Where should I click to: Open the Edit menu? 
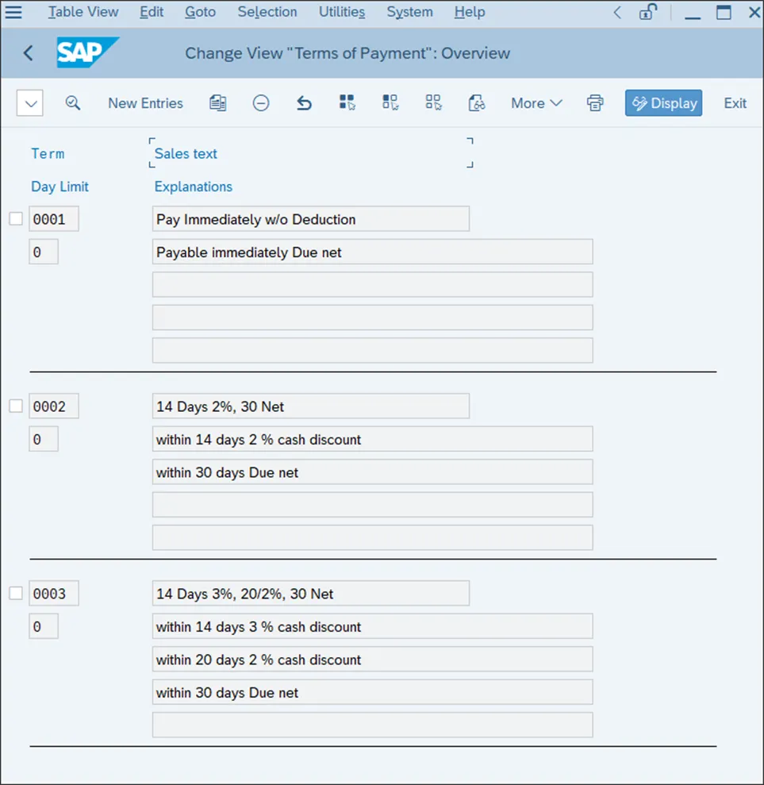click(x=152, y=12)
